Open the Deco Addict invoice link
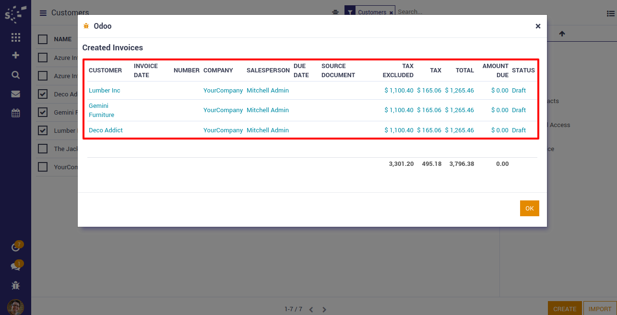Viewport: 617px width, 315px height. [x=106, y=130]
